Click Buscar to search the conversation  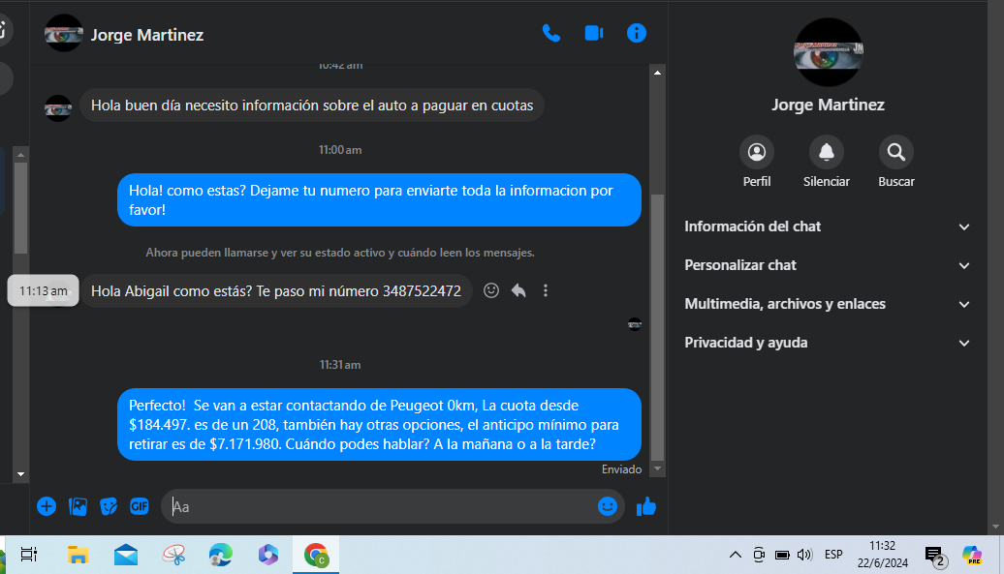click(x=895, y=153)
